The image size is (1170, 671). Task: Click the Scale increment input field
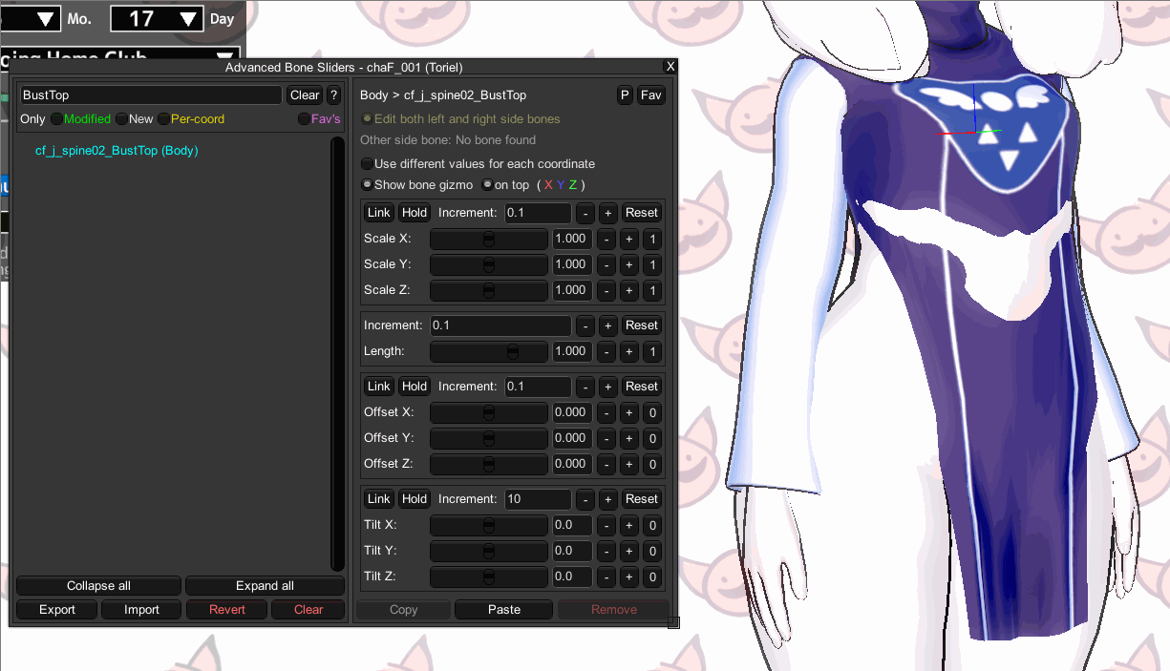tap(537, 213)
